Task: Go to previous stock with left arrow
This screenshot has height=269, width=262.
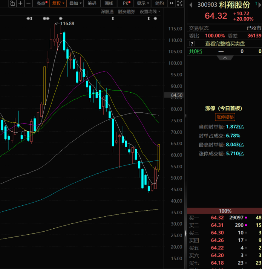Action: [x=191, y=5]
